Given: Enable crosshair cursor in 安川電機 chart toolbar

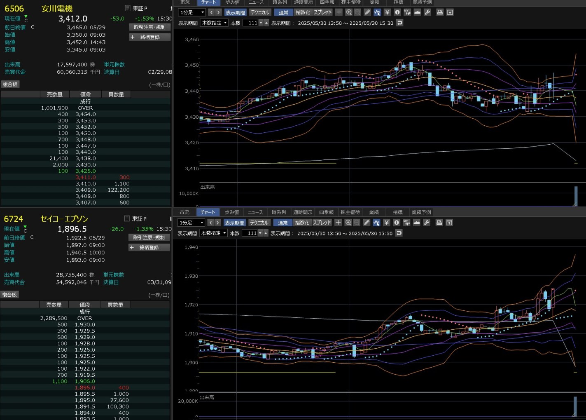Looking at the screenshot, I should point(339,12).
